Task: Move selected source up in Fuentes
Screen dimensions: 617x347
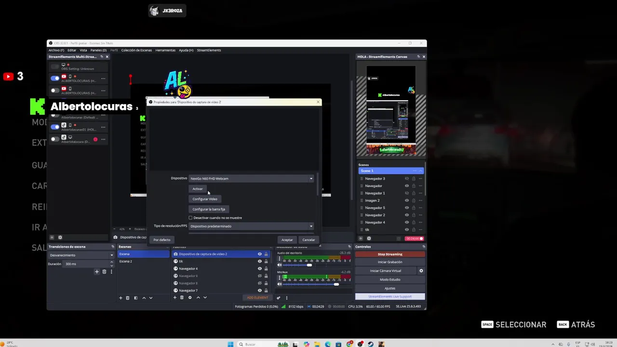Action: click(x=198, y=297)
